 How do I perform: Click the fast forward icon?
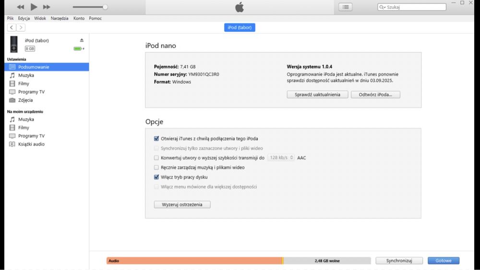(x=47, y=7)
